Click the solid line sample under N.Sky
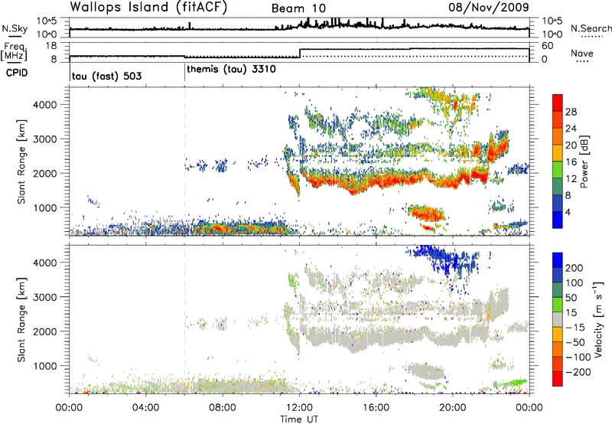Screen dimensions: 612x424 [x=15, y=36]
